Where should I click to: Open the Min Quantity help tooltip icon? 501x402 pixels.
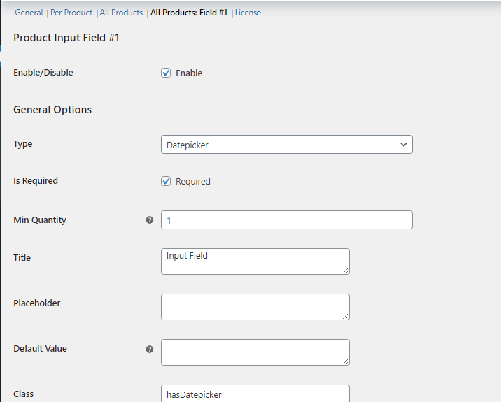click(150, 220)
